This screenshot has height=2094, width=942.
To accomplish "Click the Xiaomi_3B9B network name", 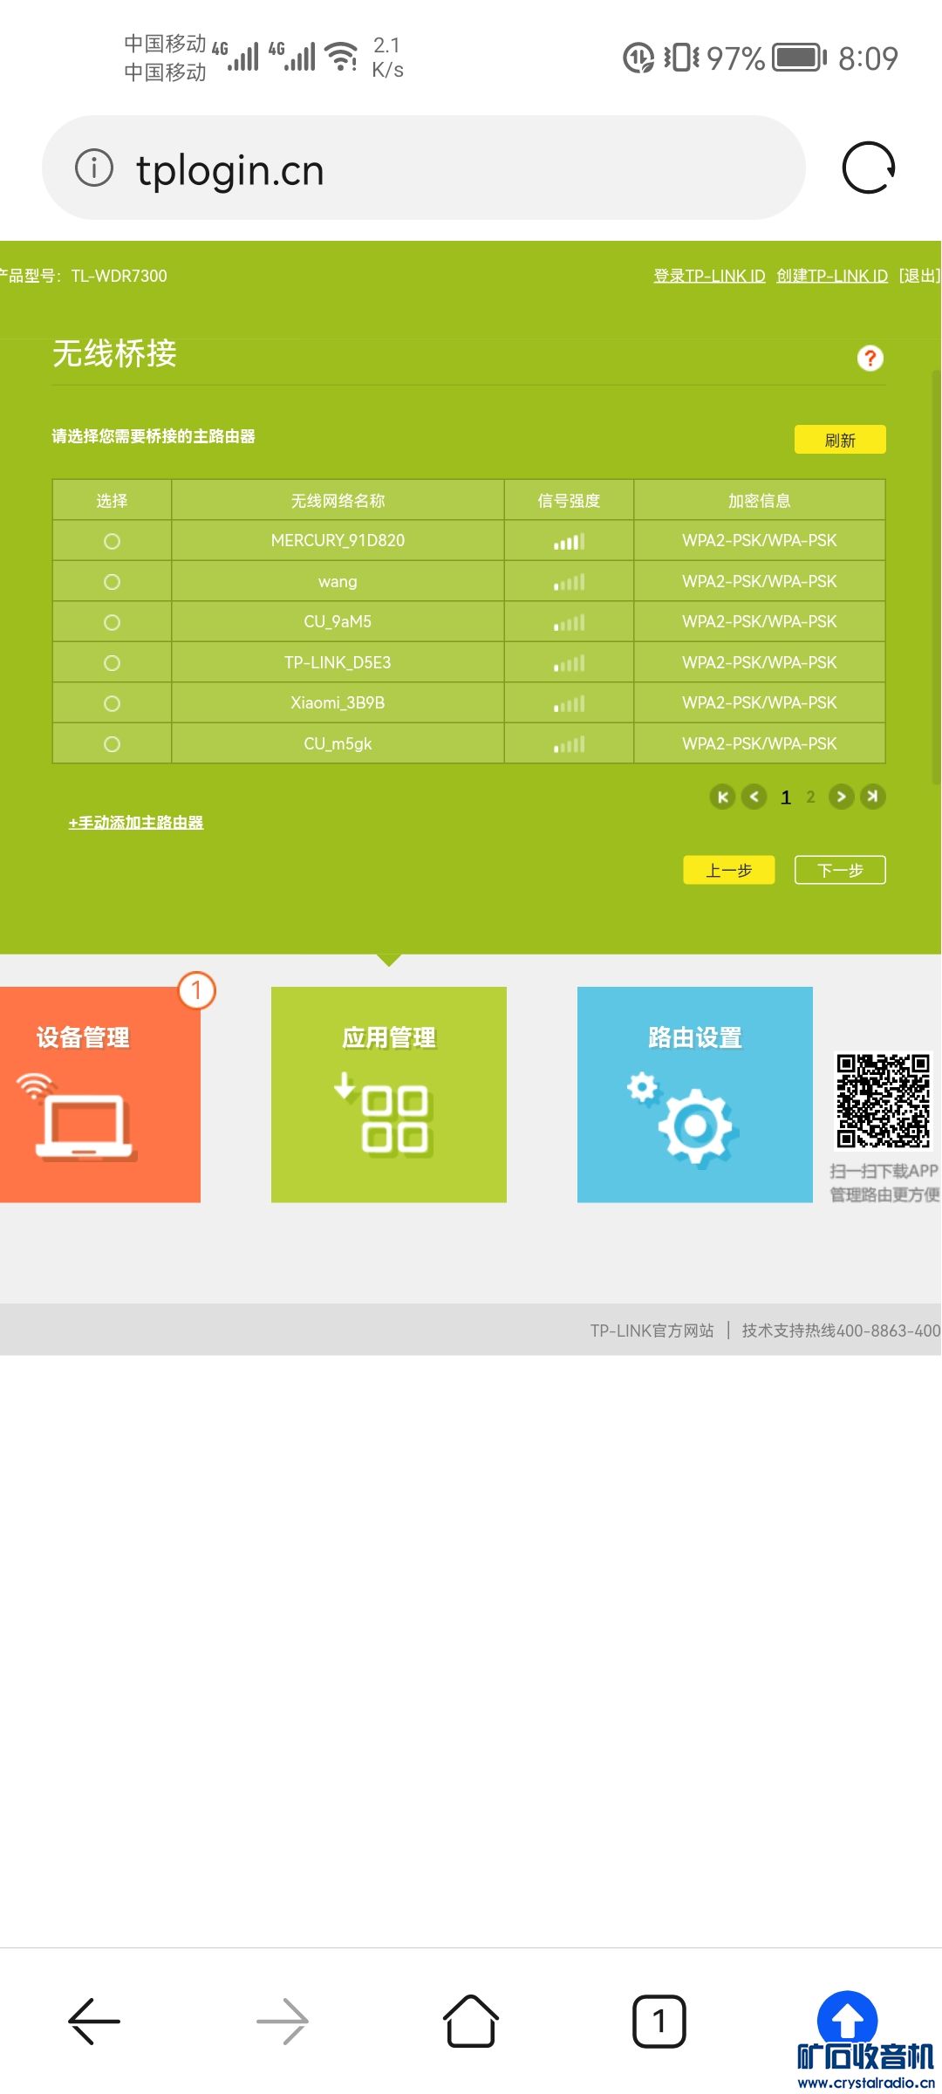I will click(x=338, y=702).
